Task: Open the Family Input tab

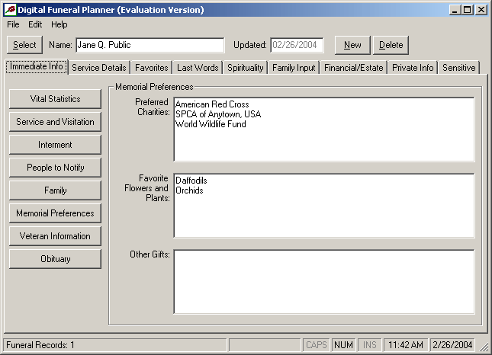Action: (x=294, y=68)
